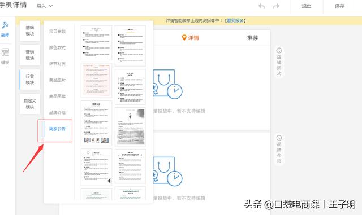362x215 pixels.
Task: Open the 行业模块 module category
Action: [30, 80]
